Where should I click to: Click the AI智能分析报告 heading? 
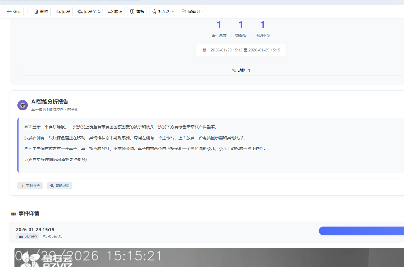[50, 102]
